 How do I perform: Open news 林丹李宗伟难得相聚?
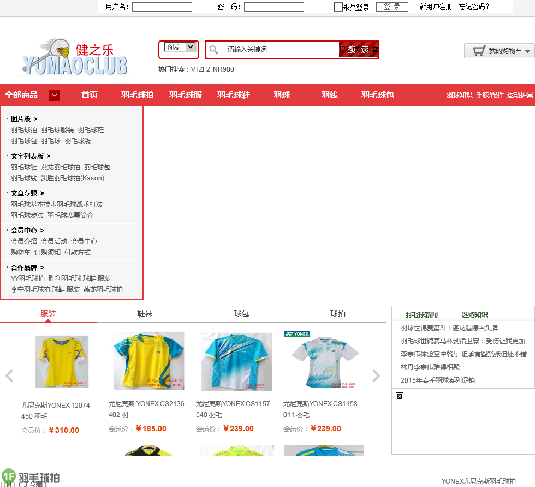[430, 367]
